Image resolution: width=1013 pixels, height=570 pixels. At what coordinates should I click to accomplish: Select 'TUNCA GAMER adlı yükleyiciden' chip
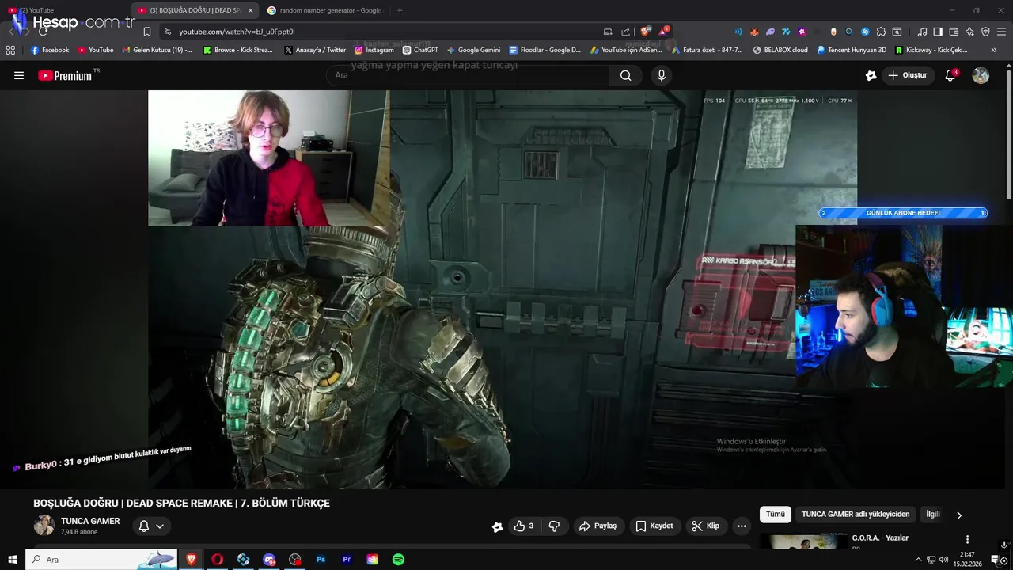(x=856, y=514)
